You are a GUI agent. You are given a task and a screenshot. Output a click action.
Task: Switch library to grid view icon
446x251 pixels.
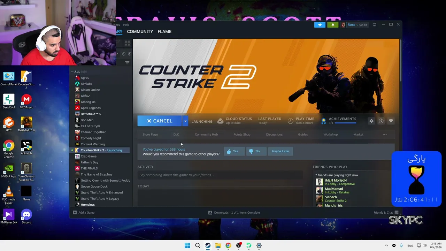tap(127, 43)
